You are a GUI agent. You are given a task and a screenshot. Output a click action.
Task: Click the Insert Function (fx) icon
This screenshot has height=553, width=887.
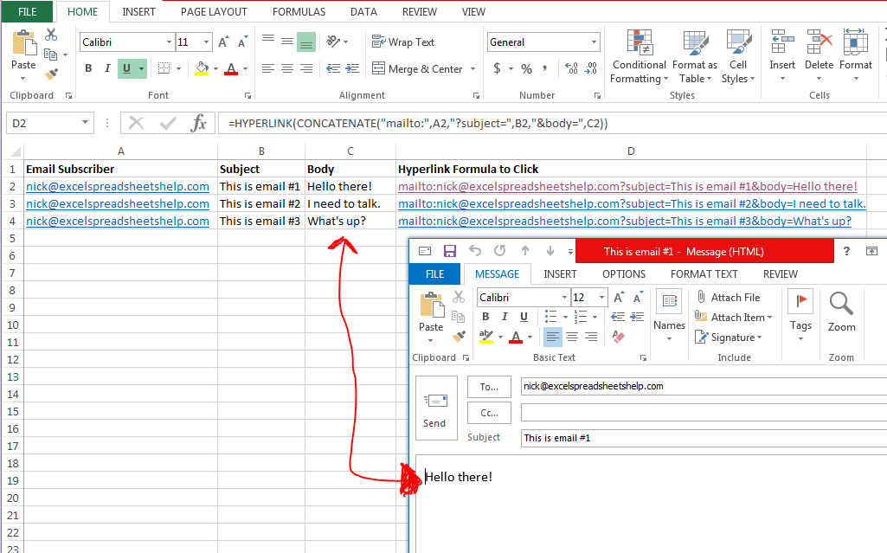tap(201, 123)
